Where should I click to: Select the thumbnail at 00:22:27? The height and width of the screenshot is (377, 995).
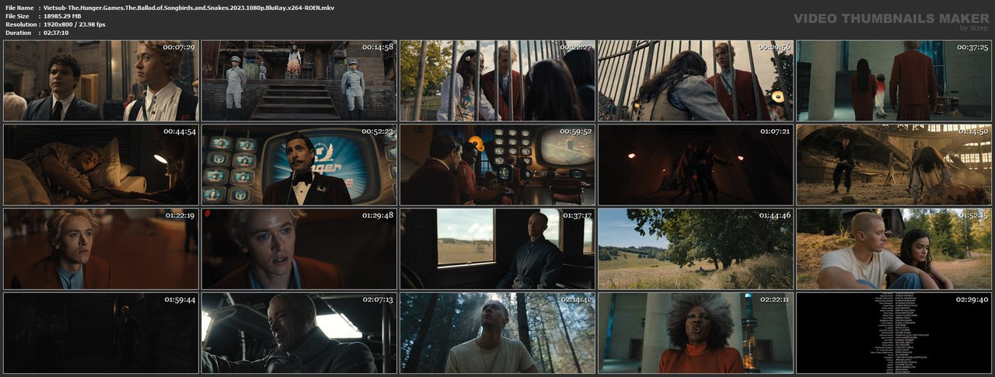pos(497,81)
